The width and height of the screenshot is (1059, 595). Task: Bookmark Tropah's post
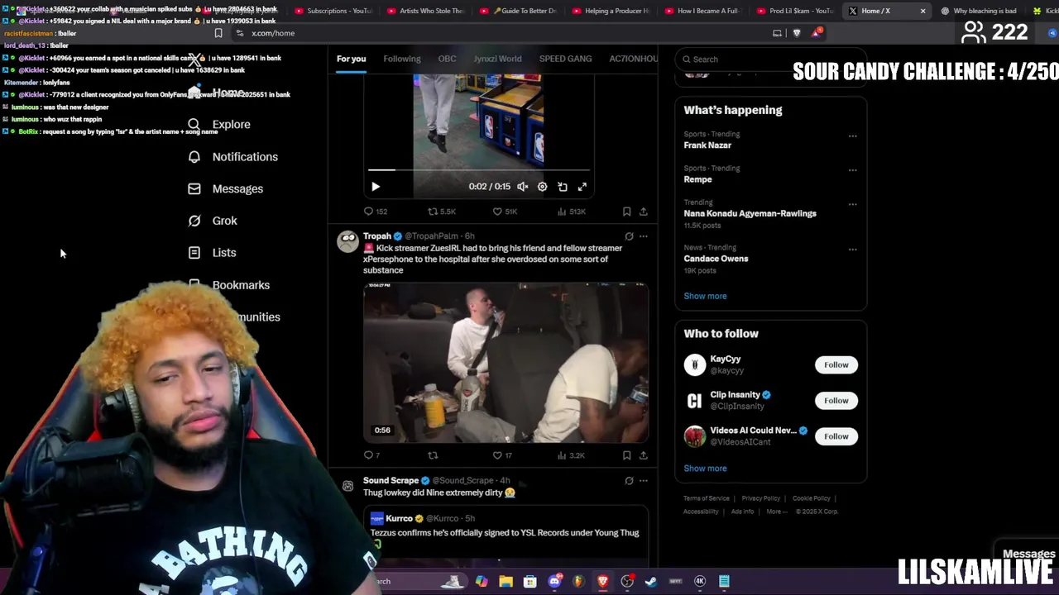pos(626,455)
